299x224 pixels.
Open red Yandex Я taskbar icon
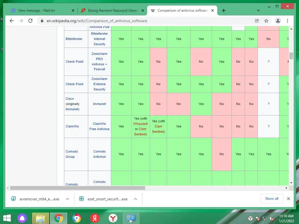[95, 218]
